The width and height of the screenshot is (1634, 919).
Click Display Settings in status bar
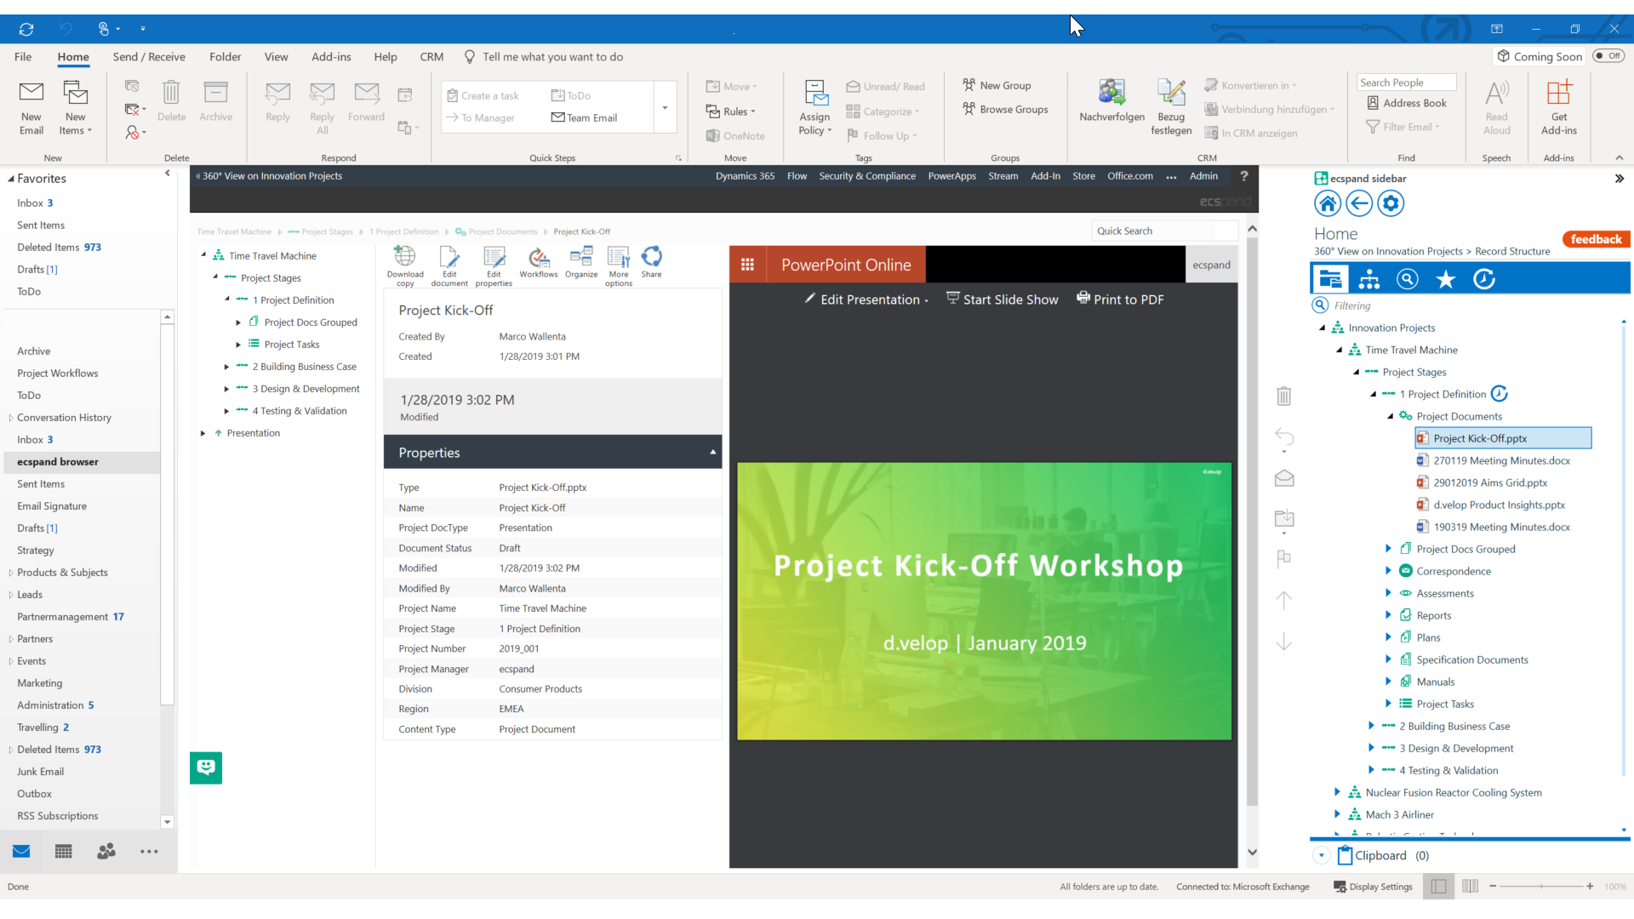[x=1373, y=887]
